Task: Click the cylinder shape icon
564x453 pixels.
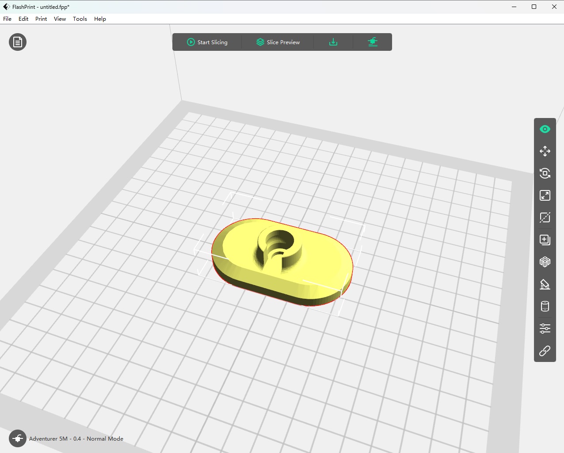Action: click(x=545, y=306)
